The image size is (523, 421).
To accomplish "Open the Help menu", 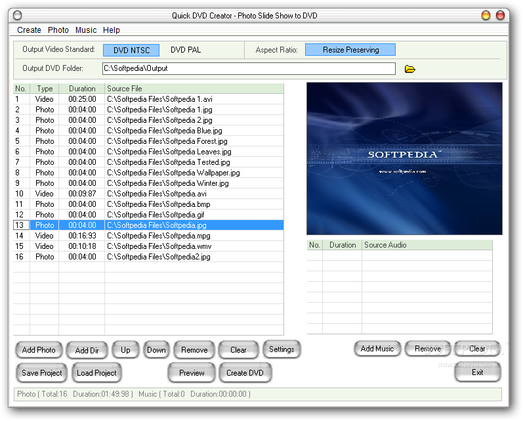I will point(111,30).
